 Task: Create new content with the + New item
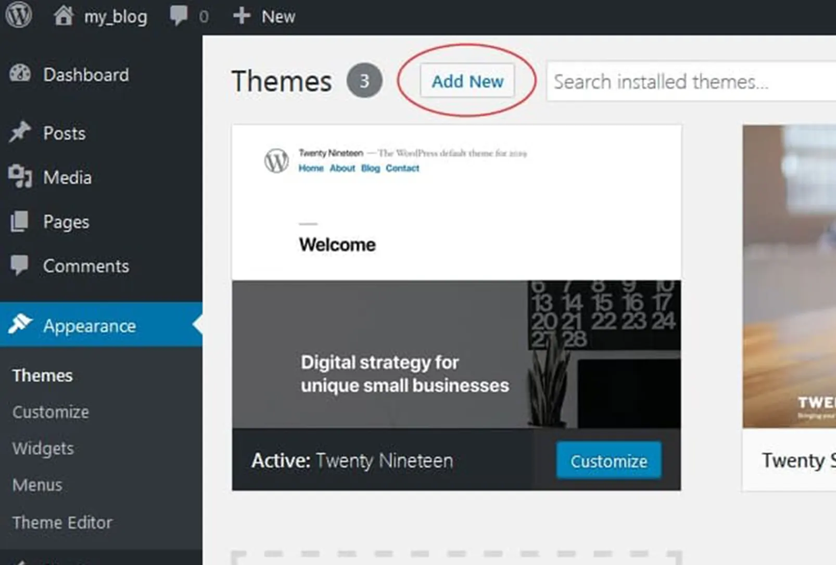pos(263,15)
